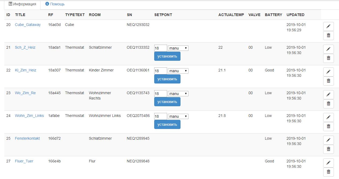Select serial number NEQ1293032
Image resolution: width=339 pixels, height=179 pixels.
click(x=138, y=25)
